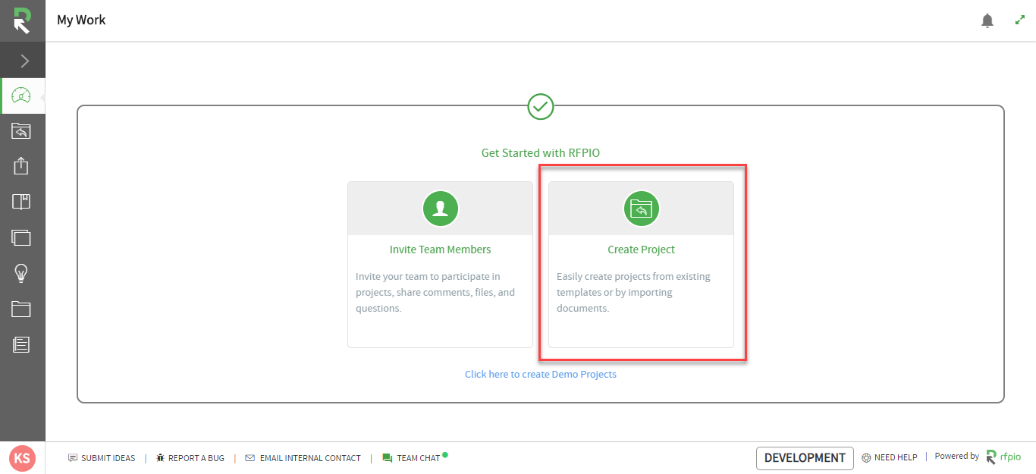
Task: Open the export/upload icon in sidebar
Action: tap(21, 166)
